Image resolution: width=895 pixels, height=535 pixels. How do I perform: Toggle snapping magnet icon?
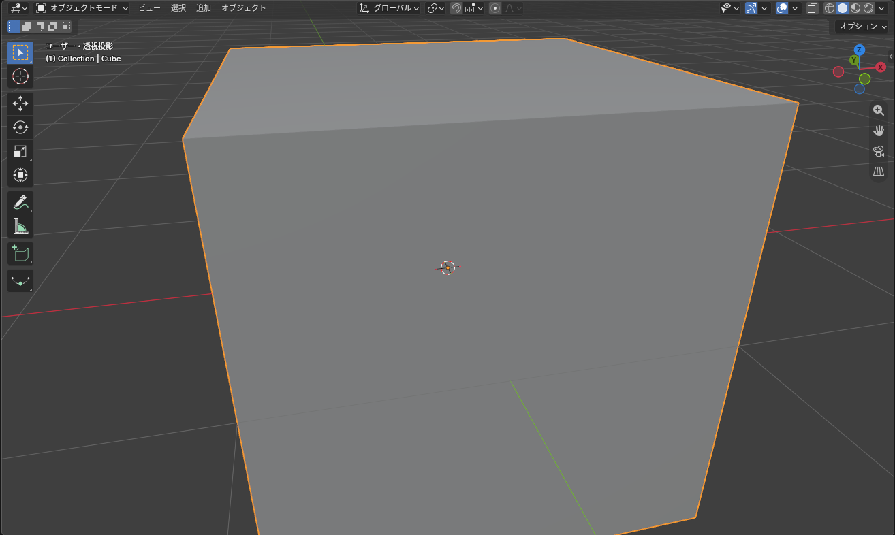456,8
